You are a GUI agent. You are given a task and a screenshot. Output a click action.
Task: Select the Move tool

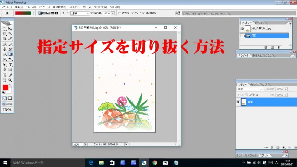[x=10, y=29]
